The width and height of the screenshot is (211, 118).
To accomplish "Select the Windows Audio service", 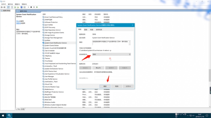I will click(50, 102).
